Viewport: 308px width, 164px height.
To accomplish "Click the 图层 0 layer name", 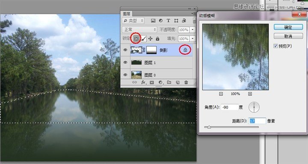I will point(150,75).
